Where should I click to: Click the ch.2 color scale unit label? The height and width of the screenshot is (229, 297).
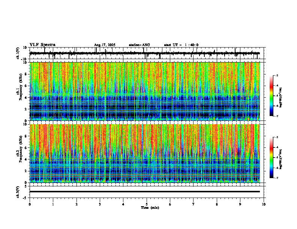[281, 159]
